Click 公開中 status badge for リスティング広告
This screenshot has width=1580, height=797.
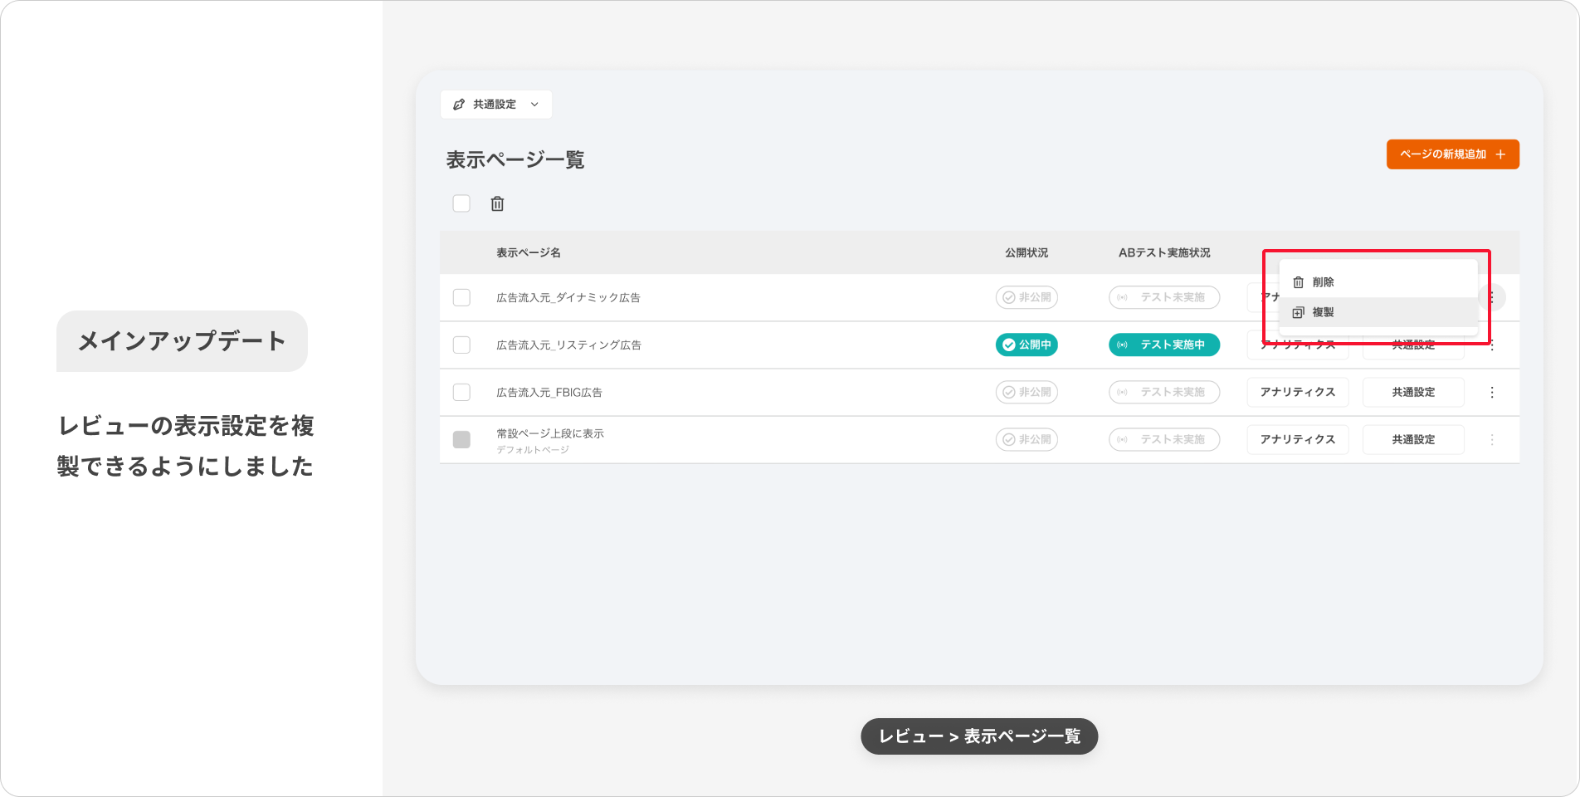tap(1027, 345)
